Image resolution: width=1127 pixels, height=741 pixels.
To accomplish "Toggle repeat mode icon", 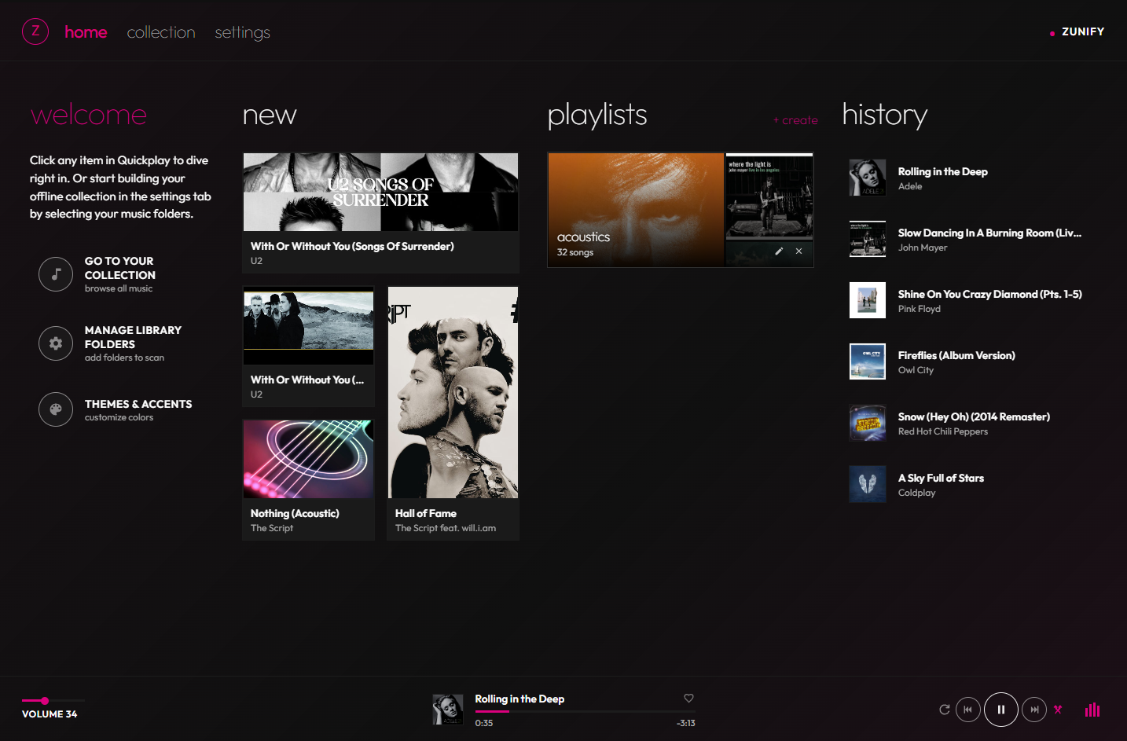I will [945, 710].
